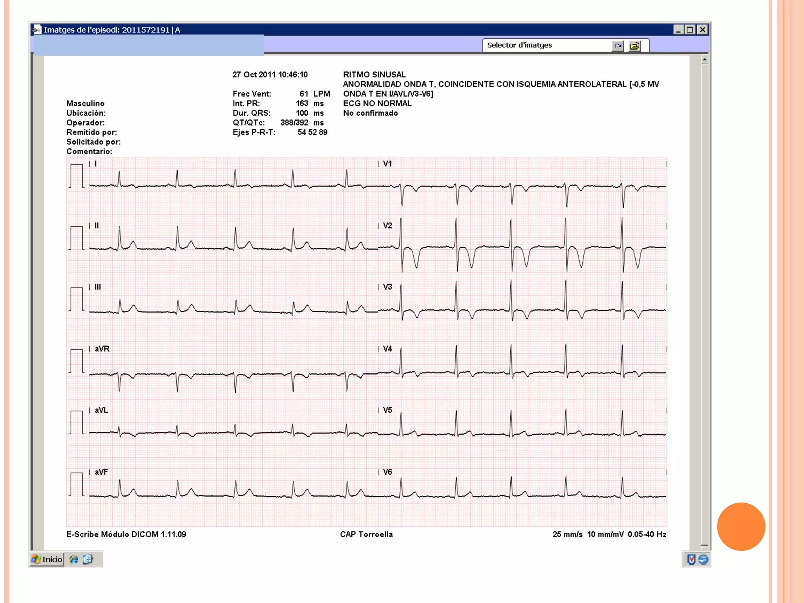The height and width of the screenshot is (603, 804).
Task: Select the 'RITMO SINUSAL' diagnosis line
Action: [x=374, y=75]
